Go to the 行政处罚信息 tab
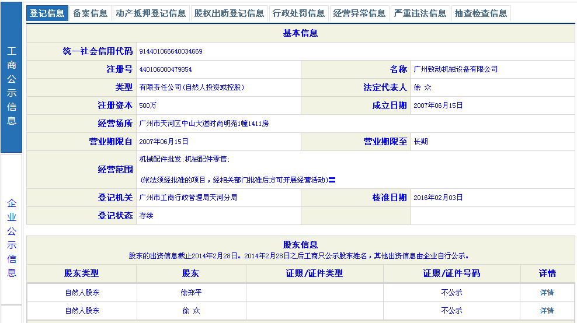 tap(298, 13)
